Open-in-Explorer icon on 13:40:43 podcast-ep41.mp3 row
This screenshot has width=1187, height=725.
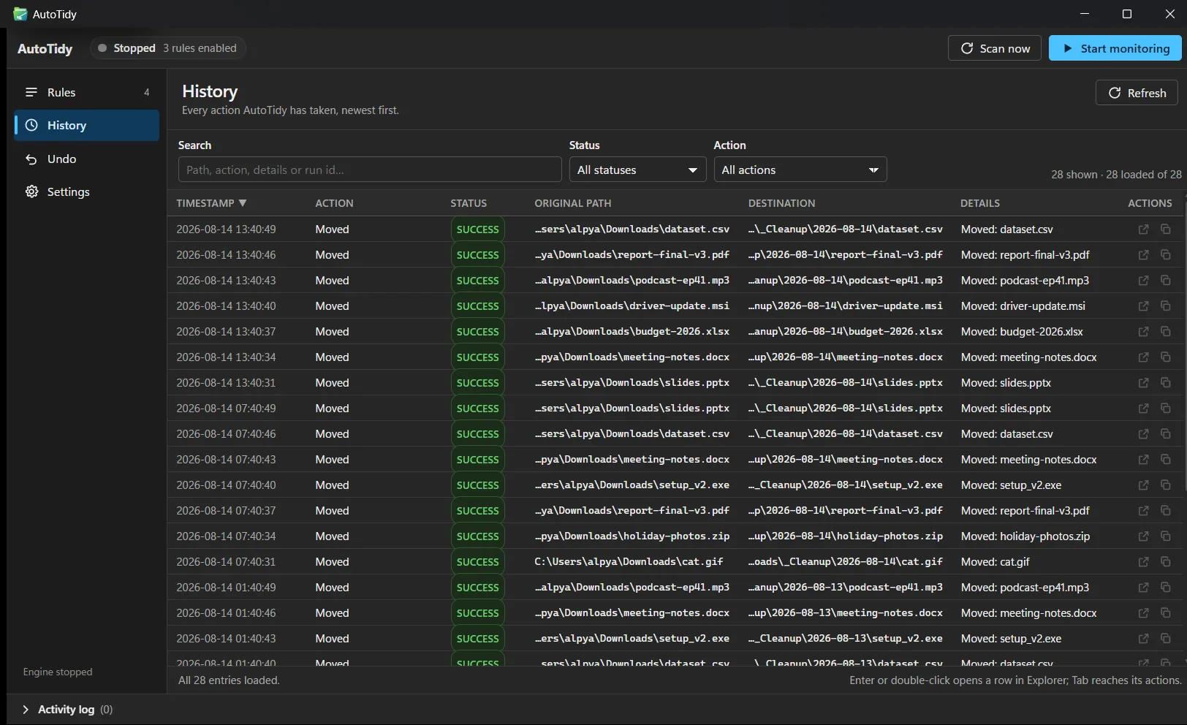click(1143, 281)
